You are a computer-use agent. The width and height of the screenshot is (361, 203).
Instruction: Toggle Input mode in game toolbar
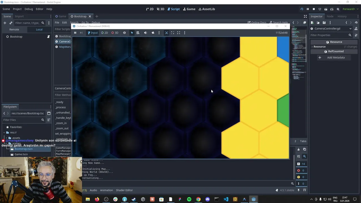pyautogui.click(x=93, y=33)
